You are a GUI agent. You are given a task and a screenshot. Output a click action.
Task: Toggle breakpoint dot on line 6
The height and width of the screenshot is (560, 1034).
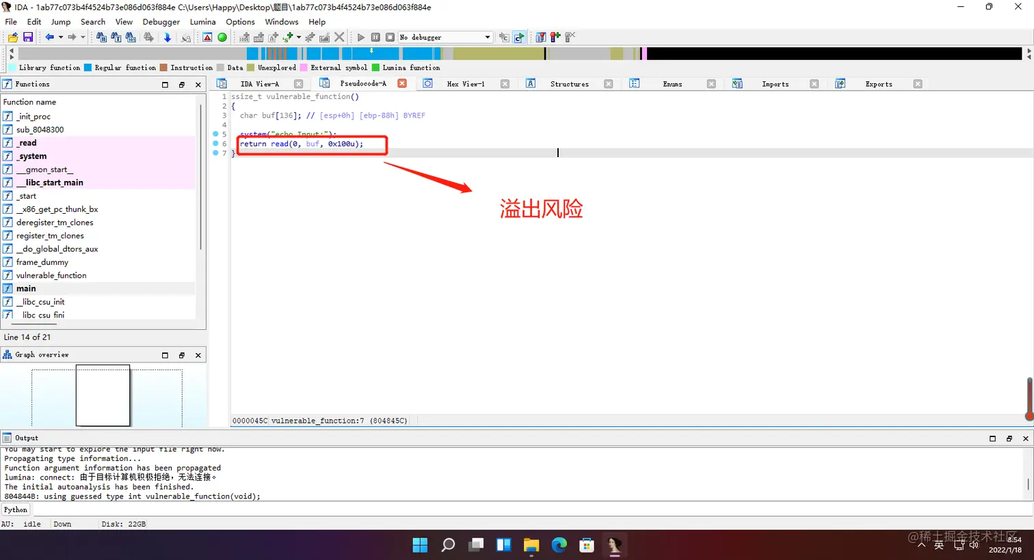tap(215, 143)
